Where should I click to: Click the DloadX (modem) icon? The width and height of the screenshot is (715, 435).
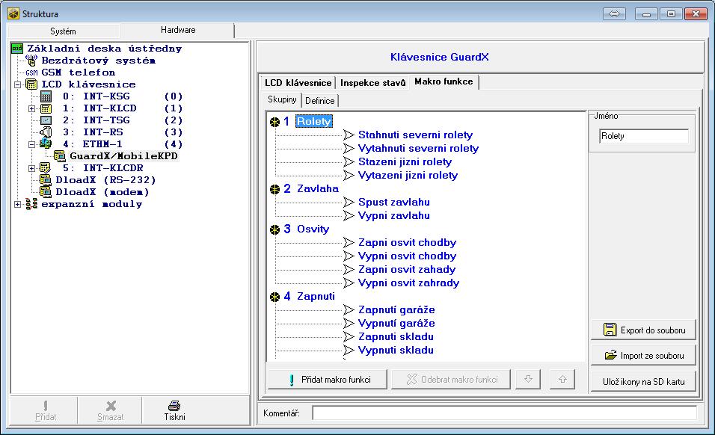46,192
